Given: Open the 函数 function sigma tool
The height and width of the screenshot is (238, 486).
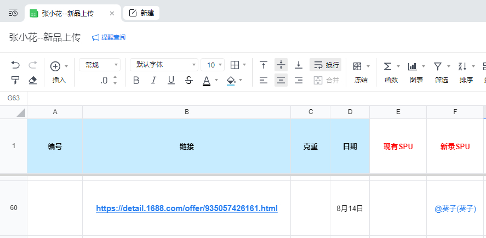Looking at the screenshot, I should tap(388, 66).
